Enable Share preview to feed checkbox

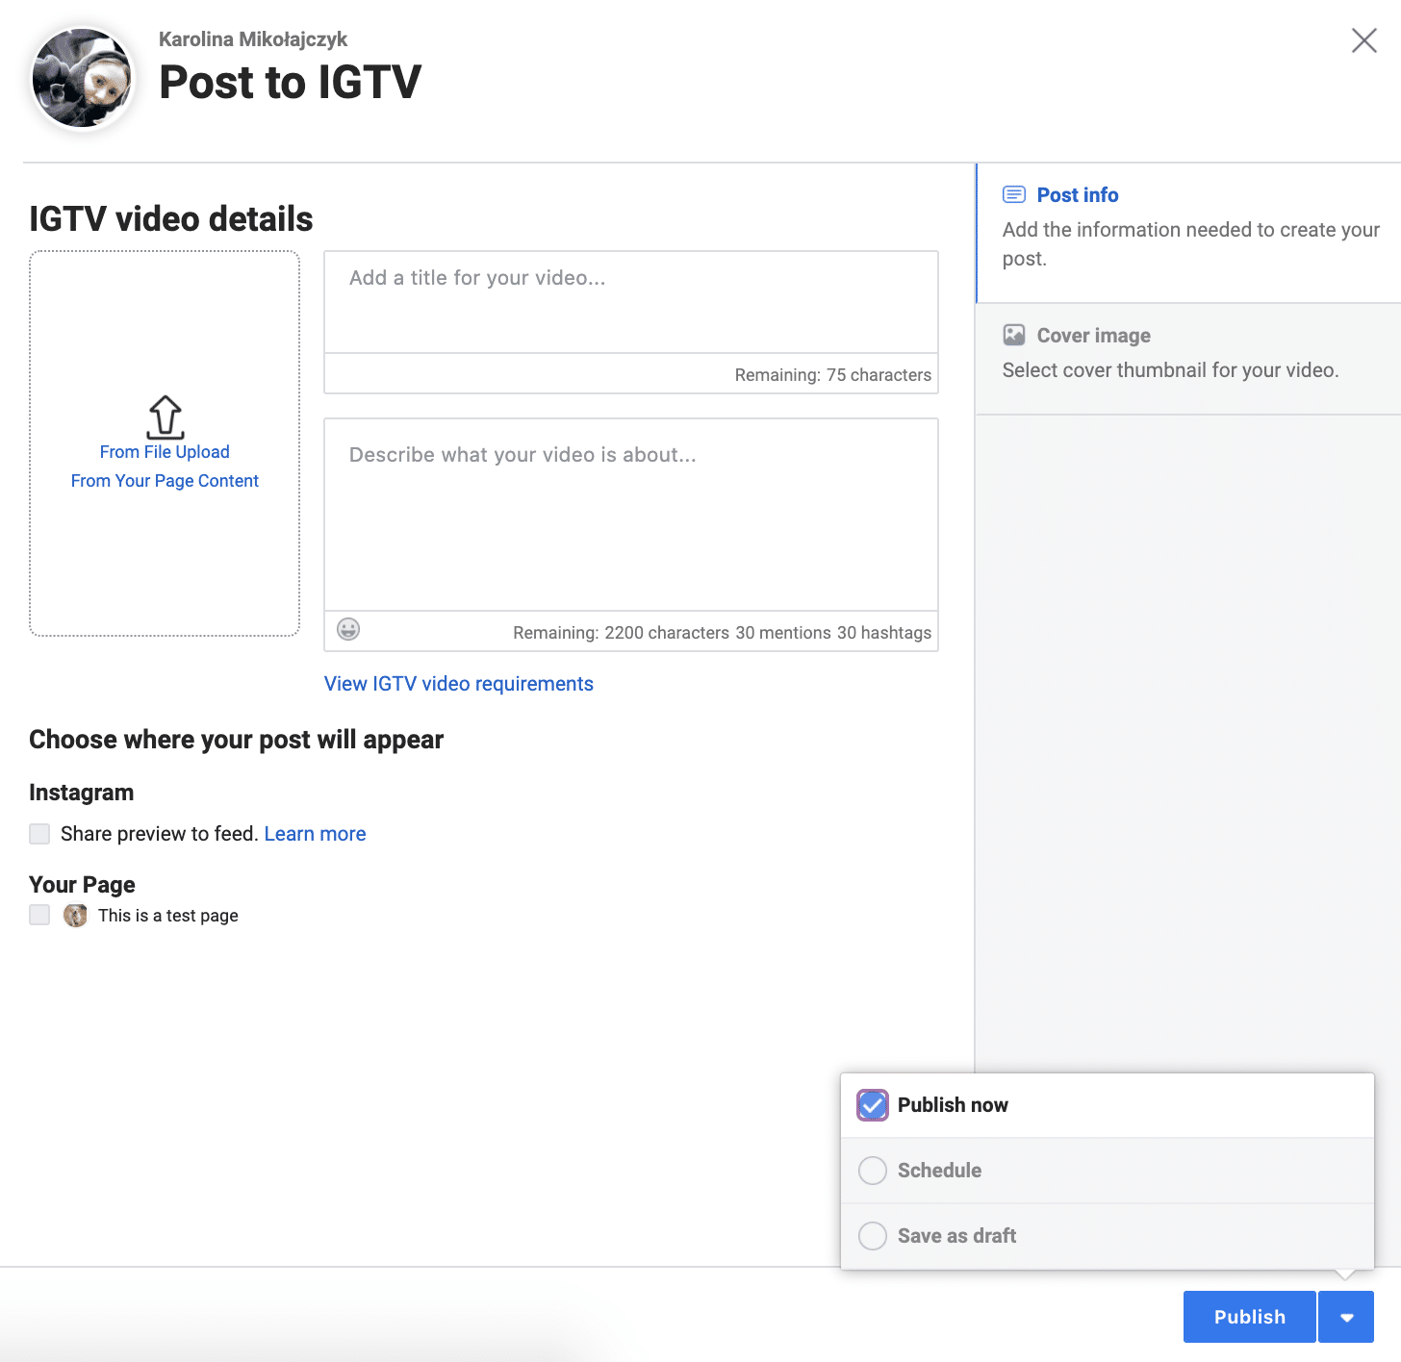[x=39, y=834]
